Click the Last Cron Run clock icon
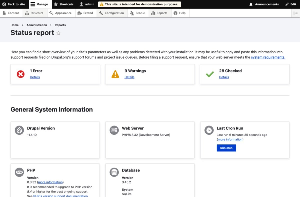The height and width of the screenshot is (197, 300). click(x=209, y=130)
